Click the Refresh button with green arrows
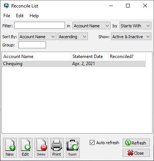The width and height of the screenshot is (154, 161). click(x=136, y=143)
